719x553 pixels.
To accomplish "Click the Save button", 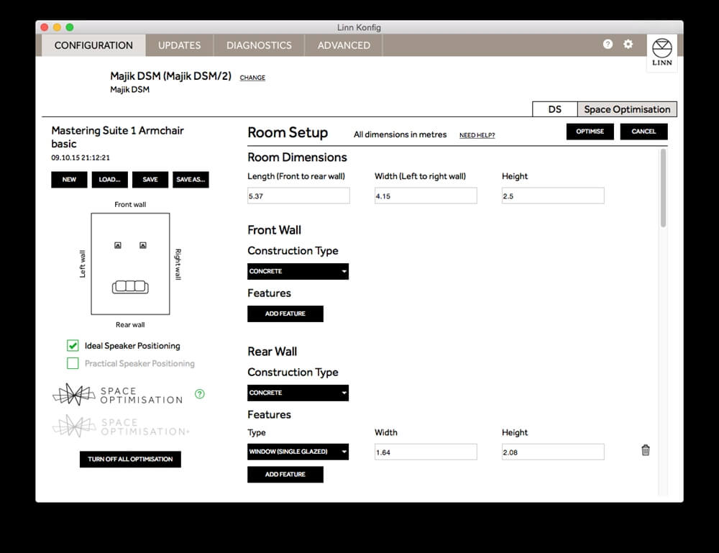I will coord(150,180).
